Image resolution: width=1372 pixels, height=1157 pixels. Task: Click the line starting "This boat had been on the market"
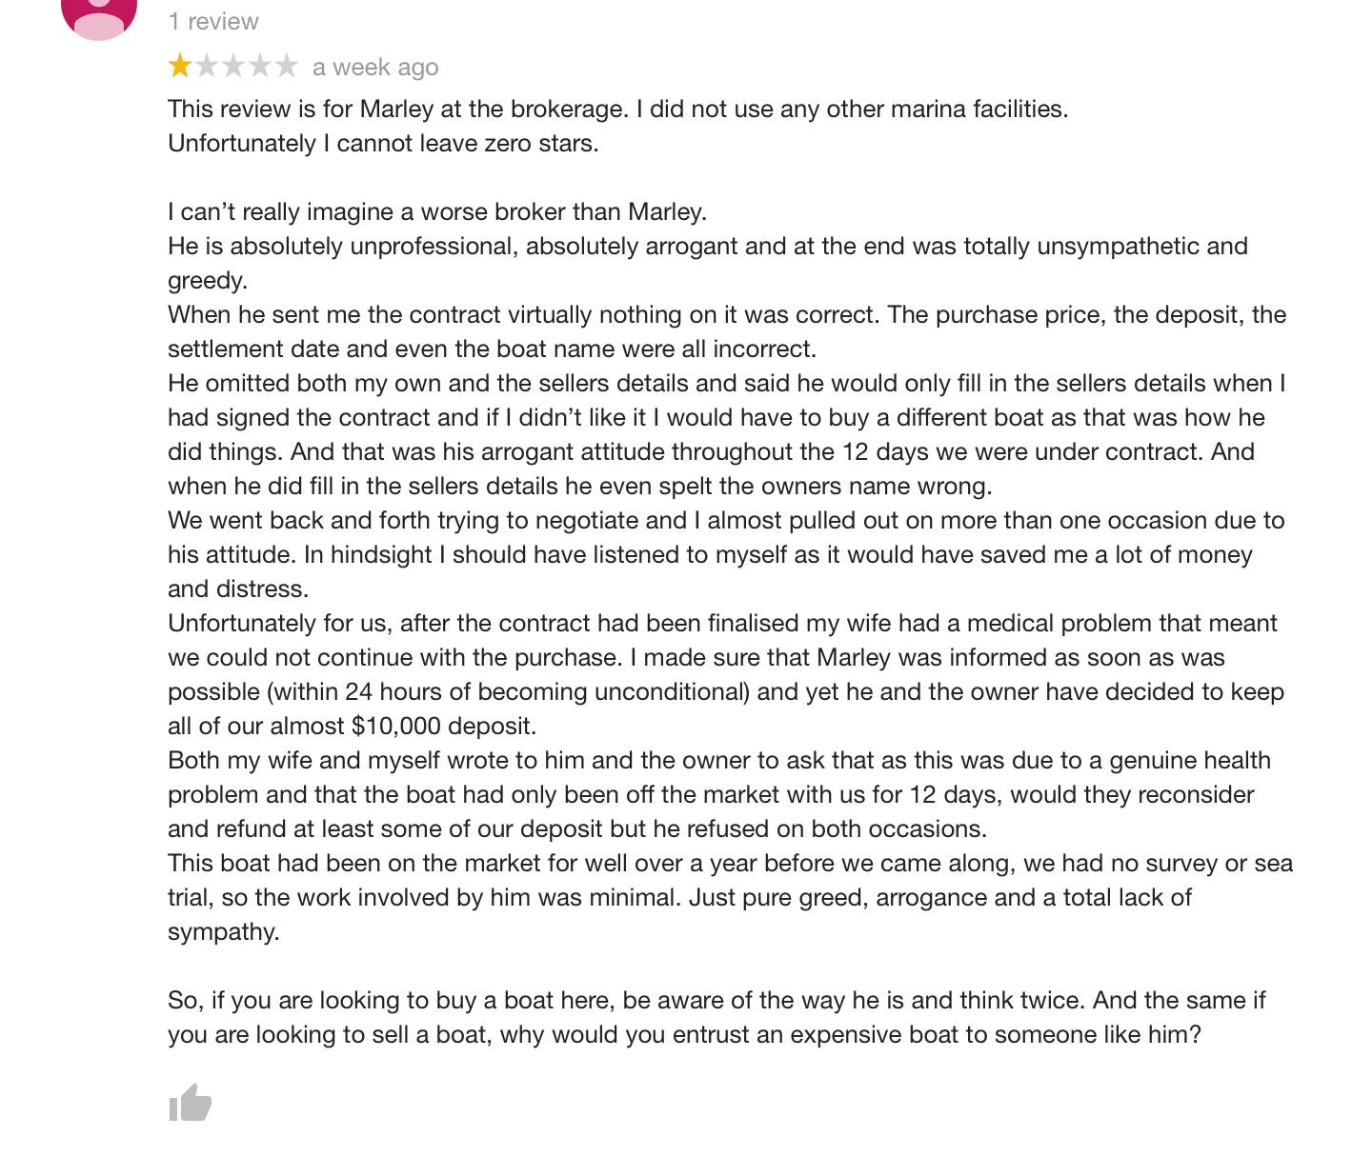pos(730,863)
